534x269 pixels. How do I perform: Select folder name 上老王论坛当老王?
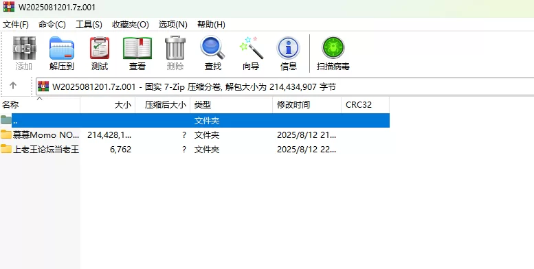point(45,150)
